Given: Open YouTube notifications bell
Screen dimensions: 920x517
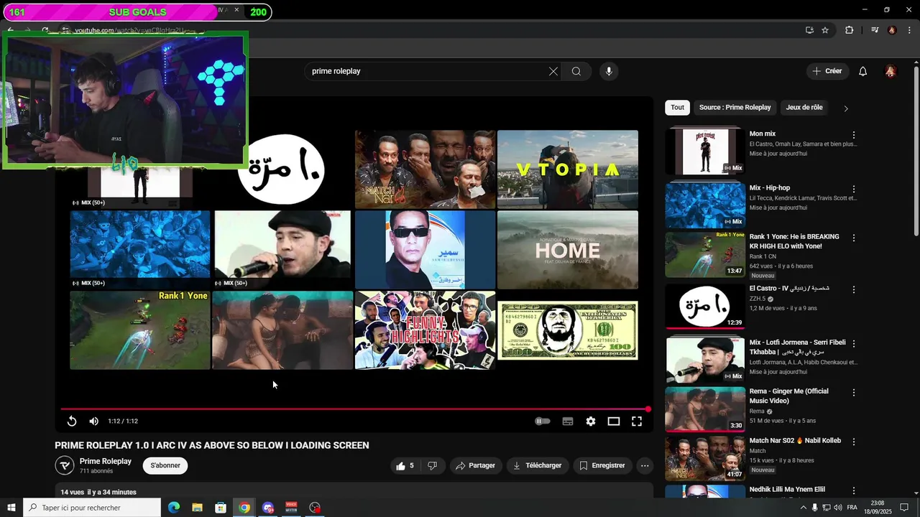Looking at the screenshot, I should point(863,71).
